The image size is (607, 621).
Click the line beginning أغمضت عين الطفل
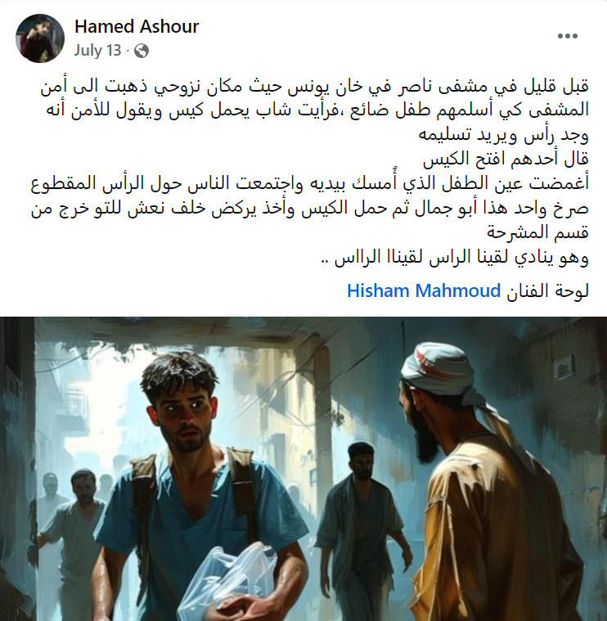tap(310, 184)
